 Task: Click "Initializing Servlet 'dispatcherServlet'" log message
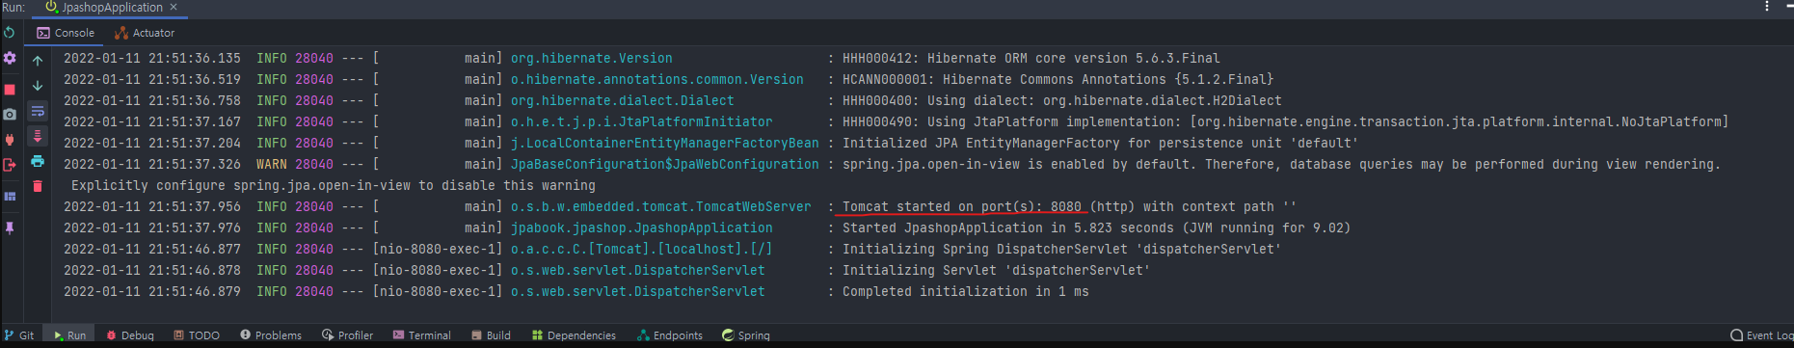coord(997,270)
